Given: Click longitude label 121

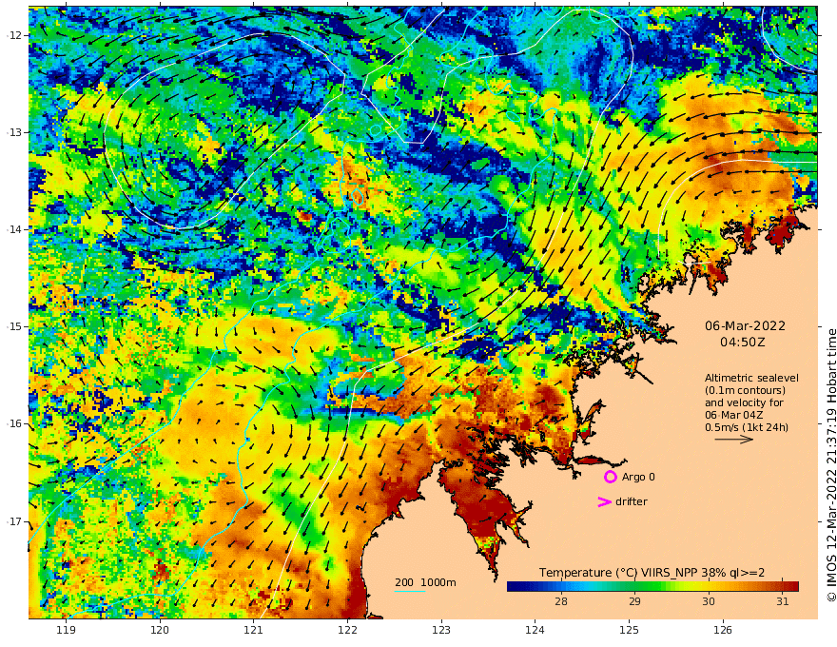Looking at the screenshot, I should pyautogui.click(x=254, y=630).
